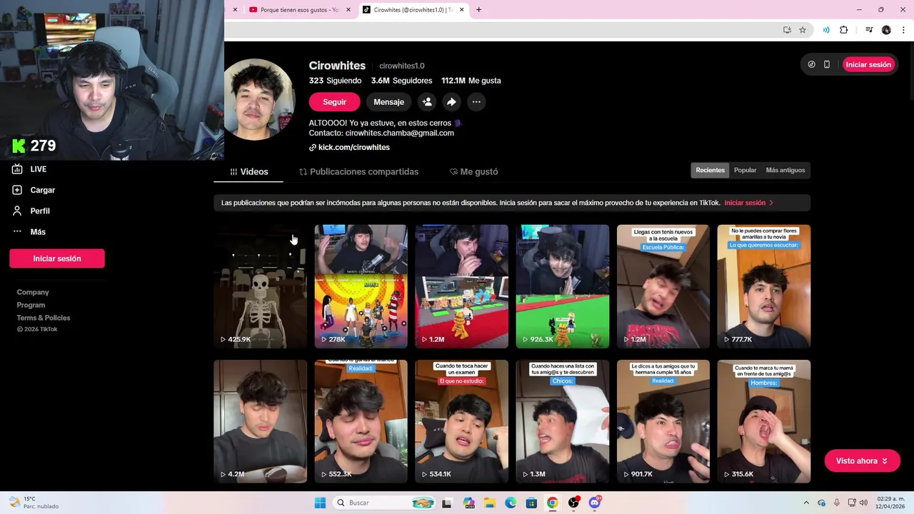Click the Seguir button
Viewport: 914px width, 514px height.
(x=334, y=102)
